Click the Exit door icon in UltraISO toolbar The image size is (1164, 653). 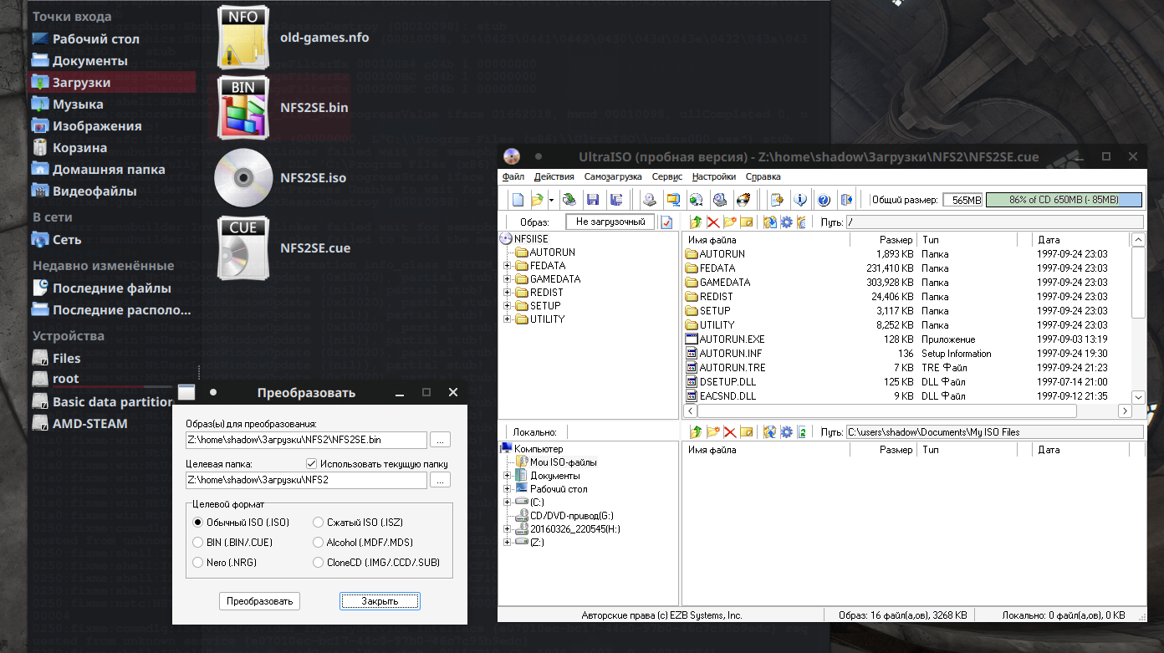[x=847, y=200]
